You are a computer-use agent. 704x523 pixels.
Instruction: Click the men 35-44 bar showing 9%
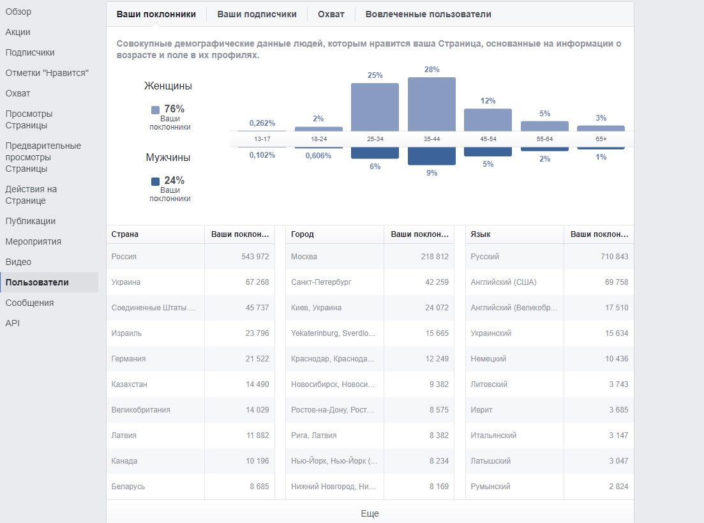(x=431, y=156)
